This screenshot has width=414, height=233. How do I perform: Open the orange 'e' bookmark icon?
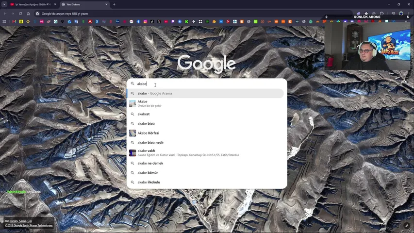[x=242, y=22]
